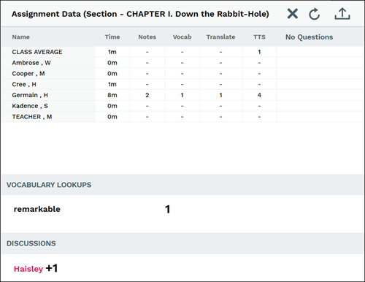Select student Cree, H

pos(182,84)
